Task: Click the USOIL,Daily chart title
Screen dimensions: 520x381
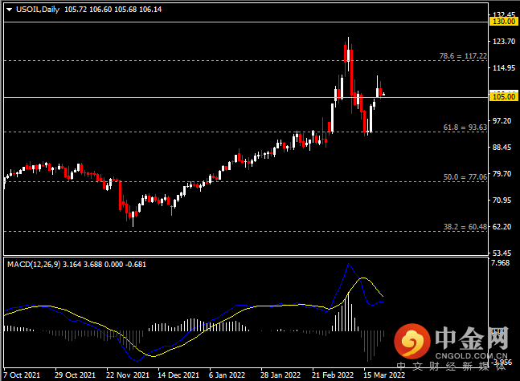Action: coord(38,10)
